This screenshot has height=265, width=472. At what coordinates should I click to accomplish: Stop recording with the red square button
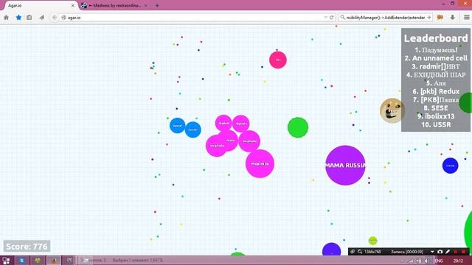coord(464,252)
